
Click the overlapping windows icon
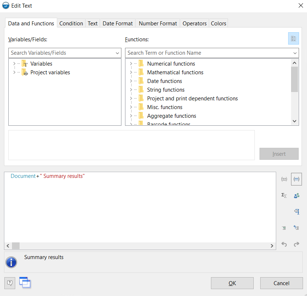tap(25, 283)
